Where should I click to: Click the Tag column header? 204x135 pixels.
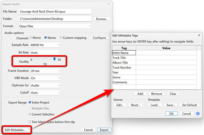click(x=124, y=48)
